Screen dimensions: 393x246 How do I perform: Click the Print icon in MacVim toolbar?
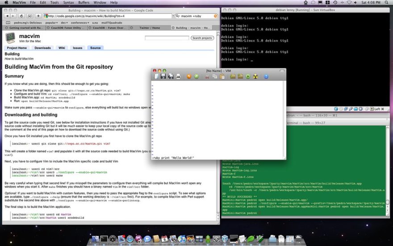tap(178, 76)
